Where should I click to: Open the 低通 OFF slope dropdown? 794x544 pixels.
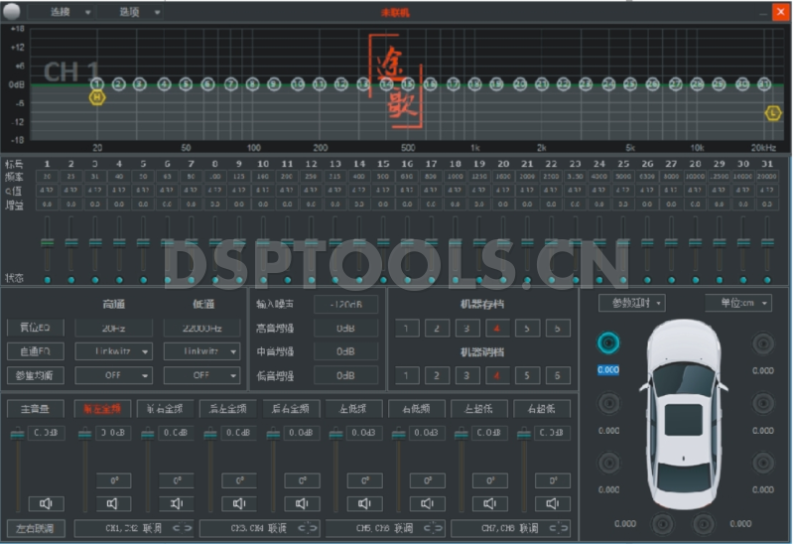tap(201, 375)
